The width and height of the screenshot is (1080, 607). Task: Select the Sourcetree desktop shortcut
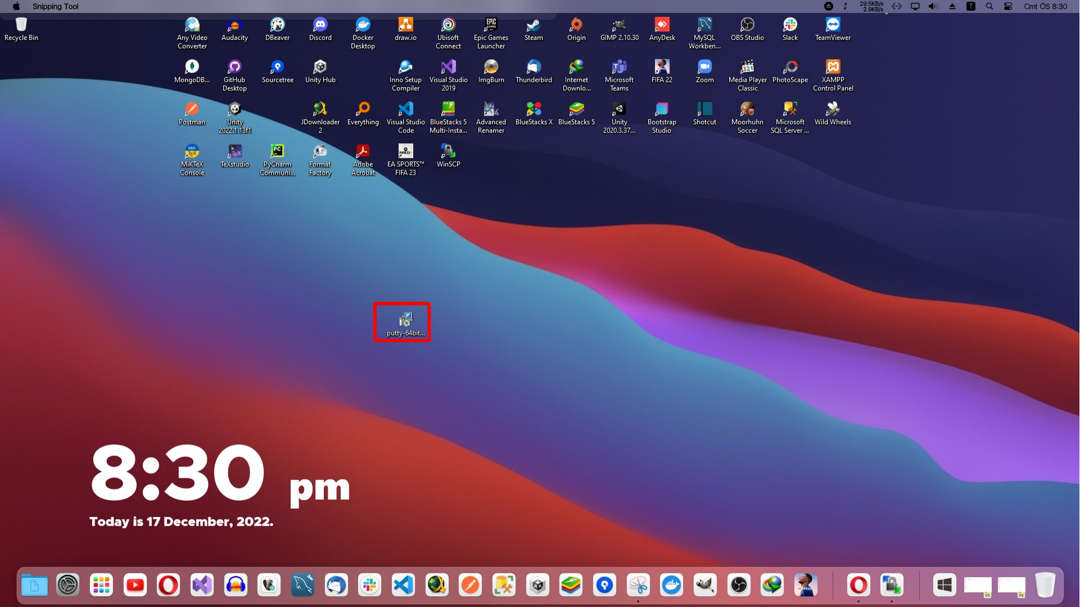(x=277, y=72)
